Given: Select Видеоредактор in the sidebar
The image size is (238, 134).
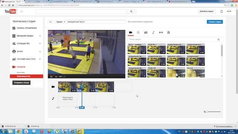Looking at the screenshot, I should coord(26,76).
